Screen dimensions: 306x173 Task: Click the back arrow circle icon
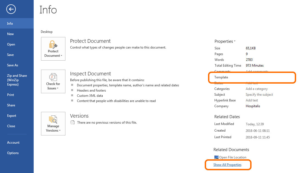(11, 10)
